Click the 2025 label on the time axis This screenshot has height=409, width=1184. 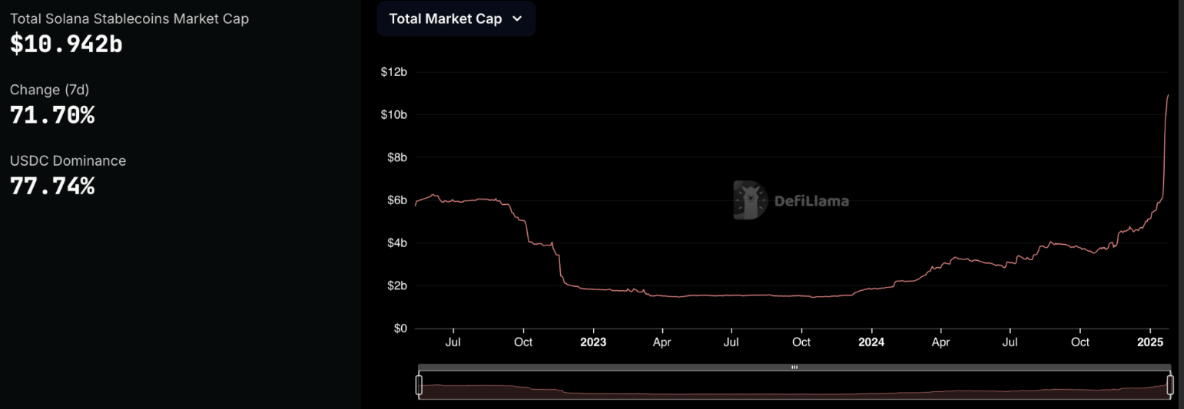pos(1151,342)
